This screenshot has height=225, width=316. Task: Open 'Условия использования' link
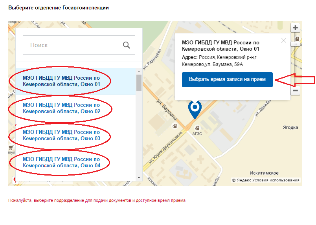[276, 180]
